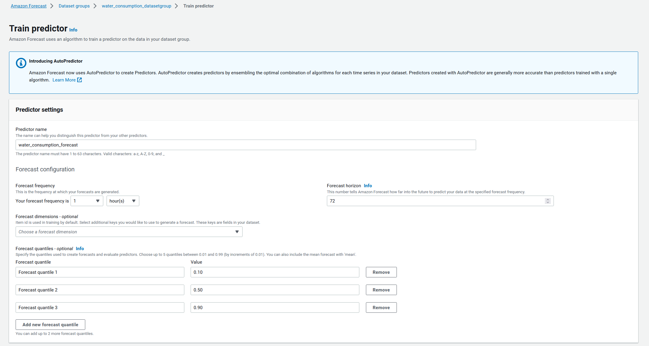Click Add new forecast quantile button
The width and height of the screenshot is (649, 346).
click(x=50, y=325)
